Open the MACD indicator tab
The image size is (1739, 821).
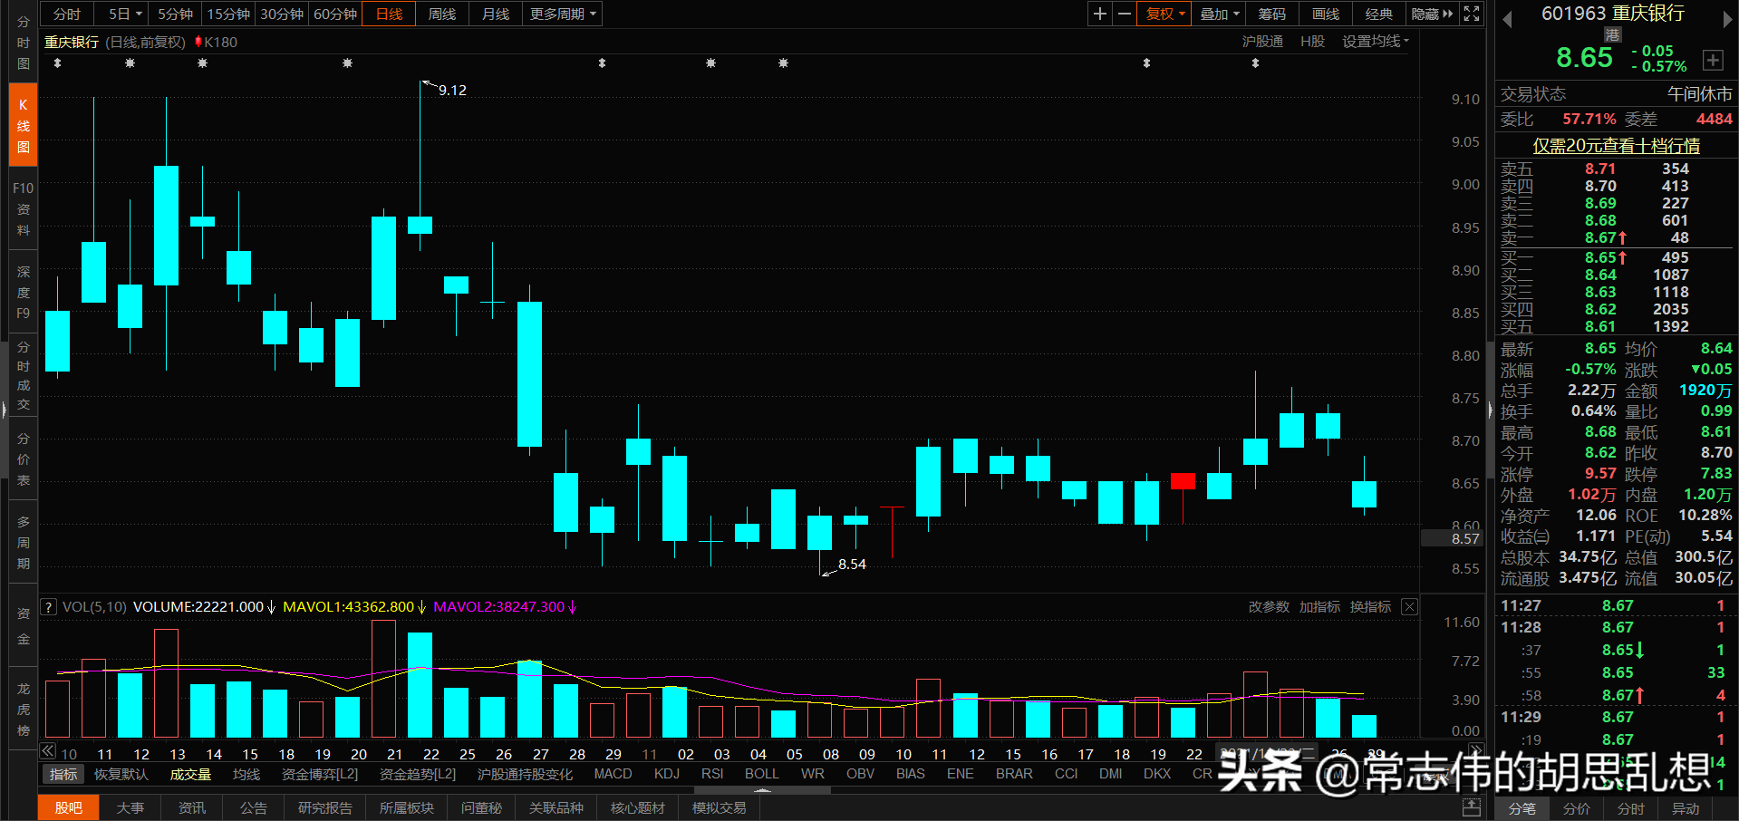point(613,773)
